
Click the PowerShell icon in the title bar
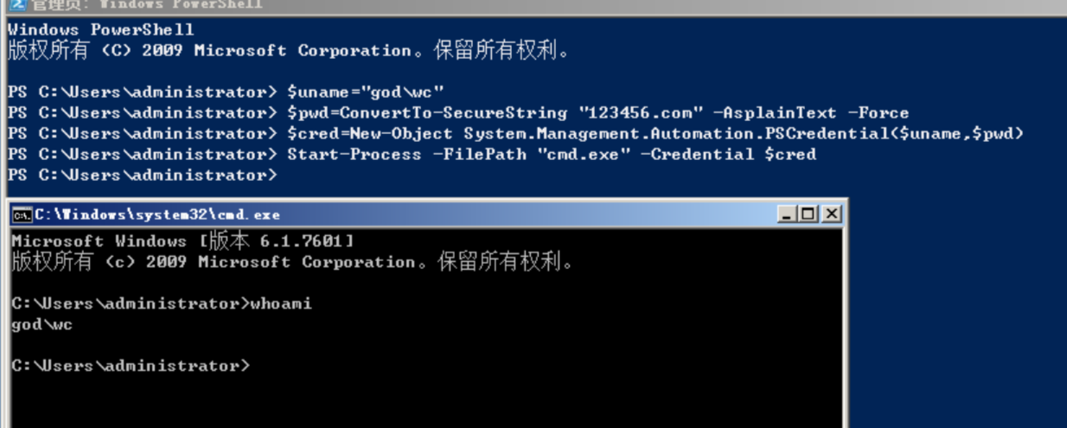coord(16,4)
